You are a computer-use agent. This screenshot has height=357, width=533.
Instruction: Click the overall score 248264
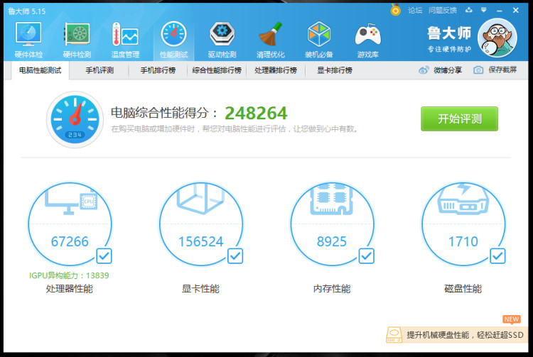coord(256,113)
